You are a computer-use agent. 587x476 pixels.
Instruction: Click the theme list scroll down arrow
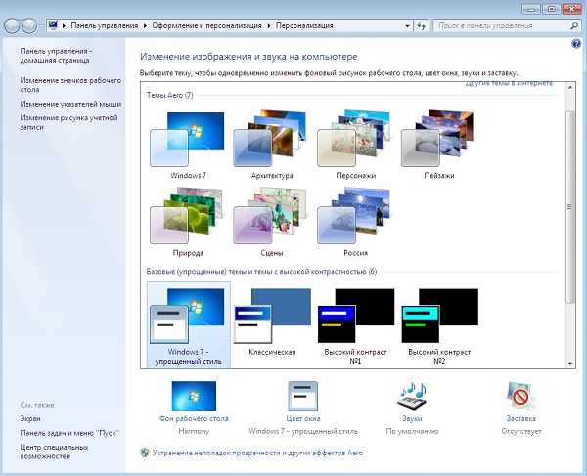click(570, 363)
